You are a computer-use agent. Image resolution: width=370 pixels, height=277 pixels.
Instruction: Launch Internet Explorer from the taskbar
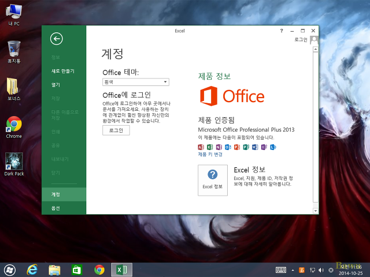pyautogui.click(x=32, y=270)
